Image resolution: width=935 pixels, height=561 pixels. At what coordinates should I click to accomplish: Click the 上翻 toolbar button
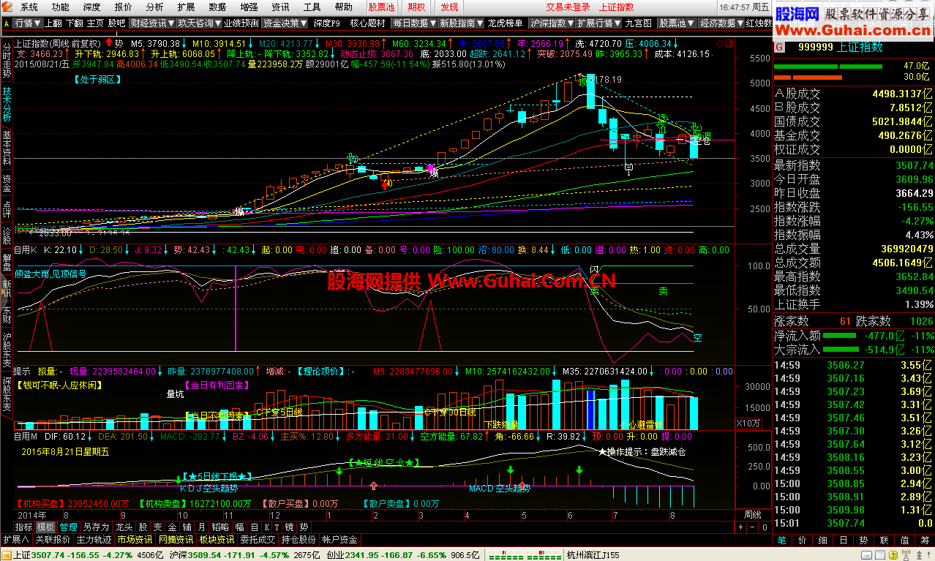(53, 23)
